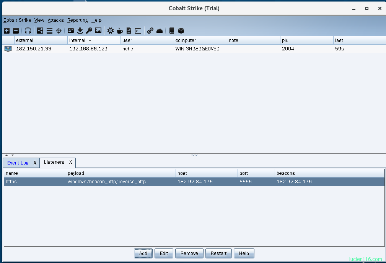Click the disconnect from team server minus icon

pos(16,31)
